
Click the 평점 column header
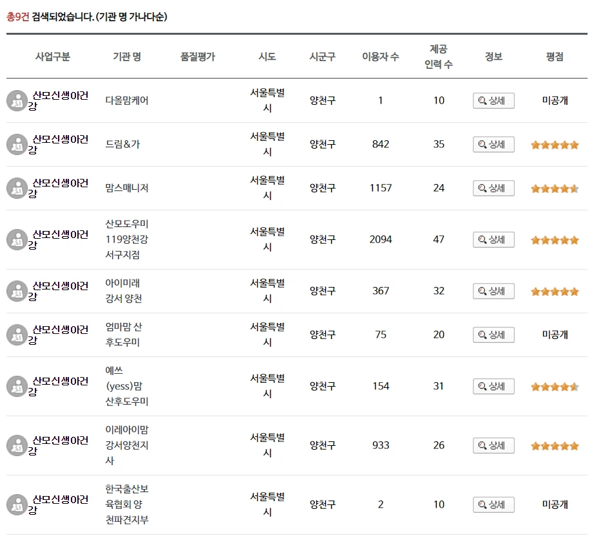pyautogui.click(x=554, y=56)
